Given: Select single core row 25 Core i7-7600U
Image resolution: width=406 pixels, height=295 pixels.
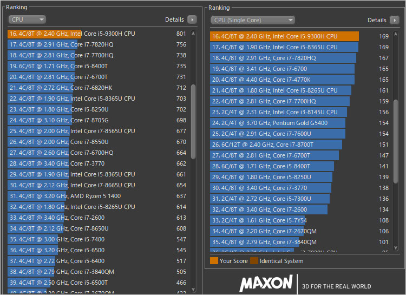Looking at the screenshot, I should pos(300,134).
